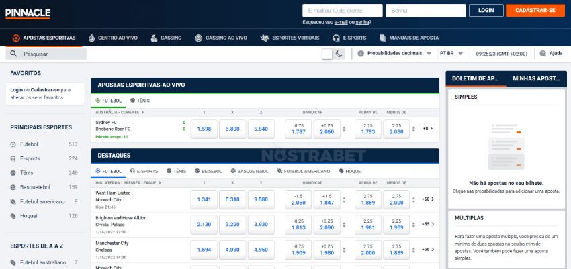The image size is (571, 269).
Task: Open Basquetebol sport with 159 events
Action: pyautogui.click(x=44, y=187)
